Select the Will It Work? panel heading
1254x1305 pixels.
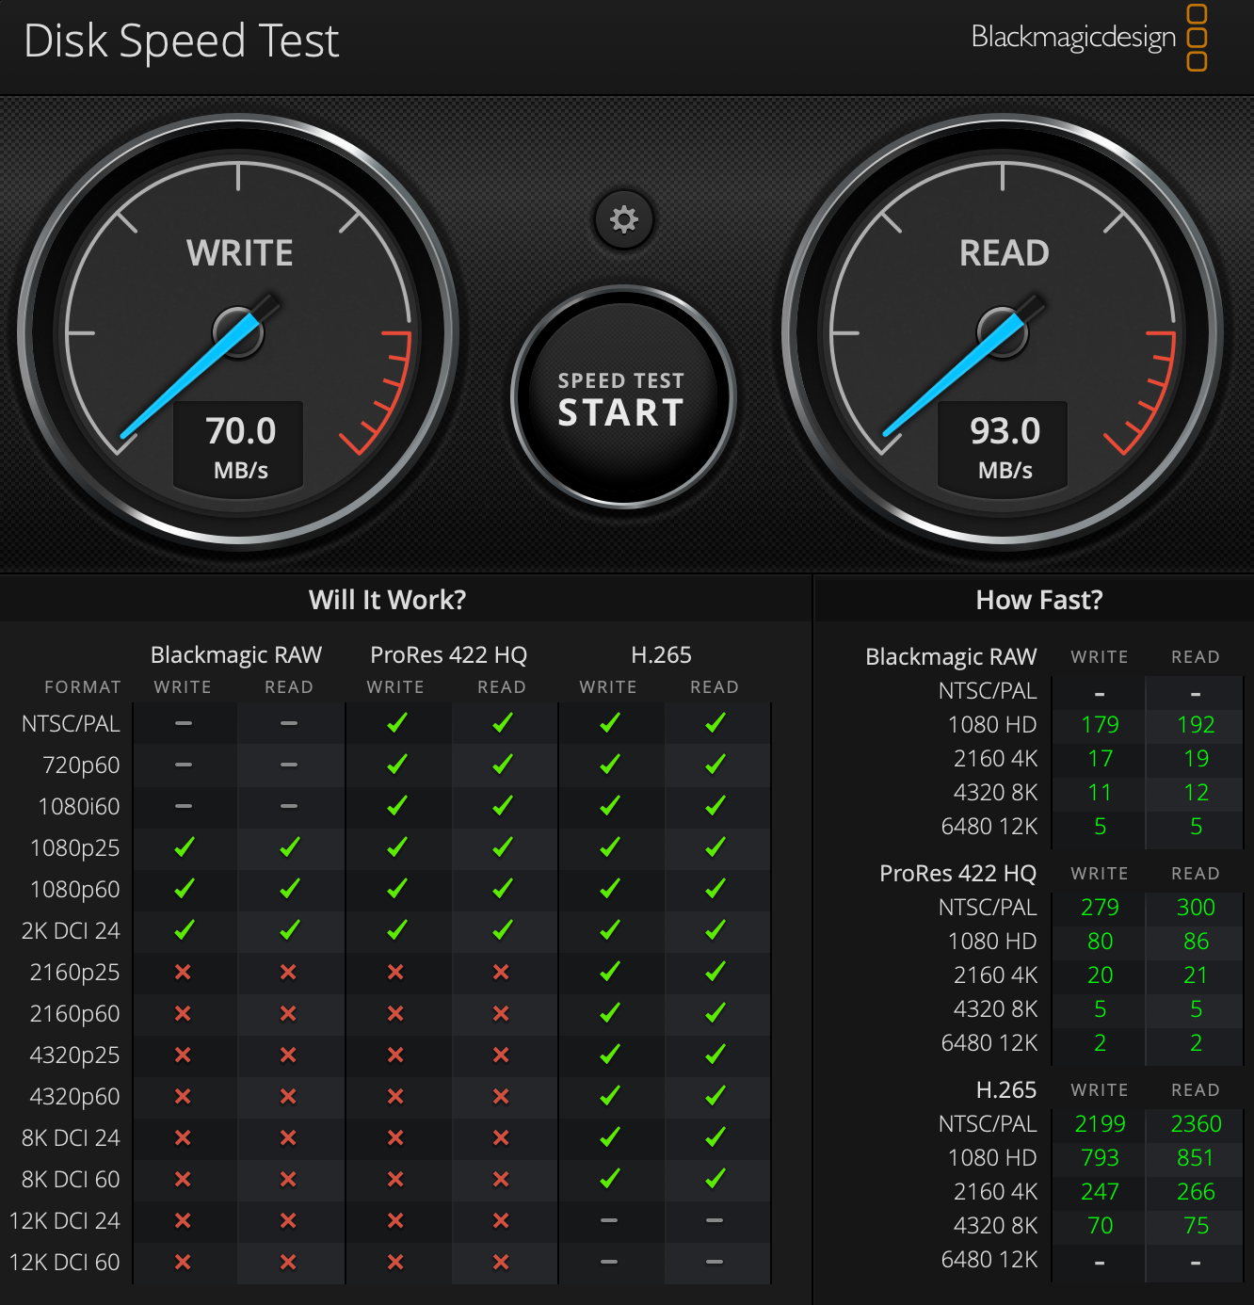pyautogui.click(x=387, y=600)
